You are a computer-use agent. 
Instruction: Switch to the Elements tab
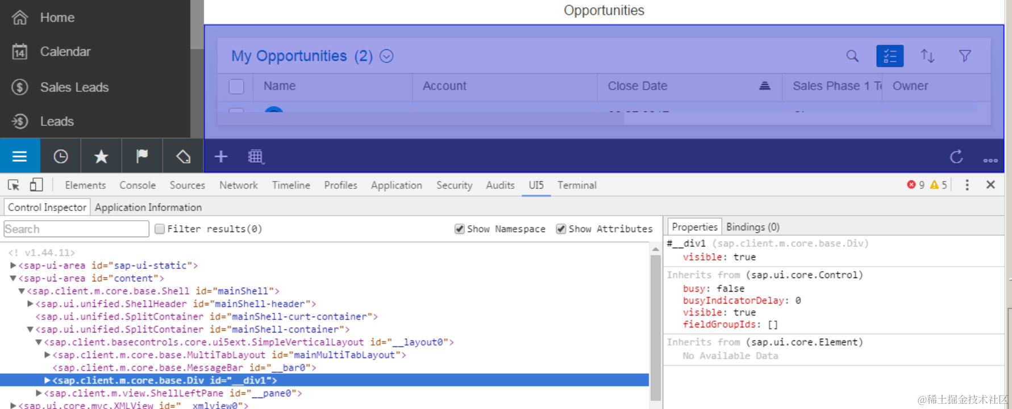click(x=85, y=185)
